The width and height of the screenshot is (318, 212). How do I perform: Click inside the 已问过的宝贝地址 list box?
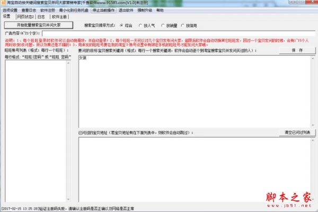pos(195,169)
